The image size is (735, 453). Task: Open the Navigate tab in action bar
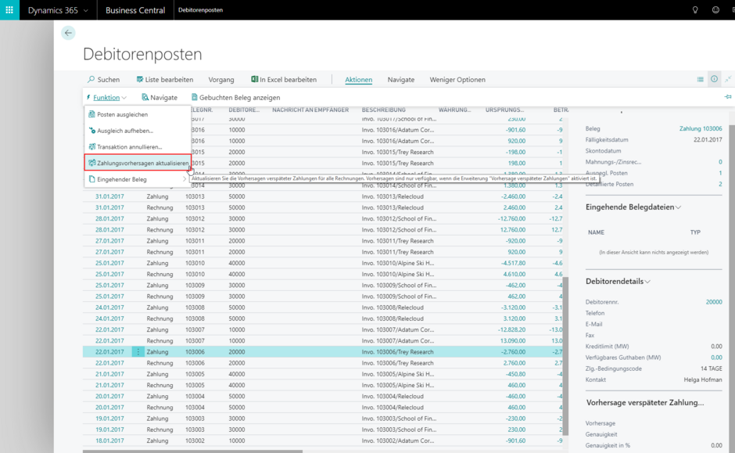click(401, 80)
